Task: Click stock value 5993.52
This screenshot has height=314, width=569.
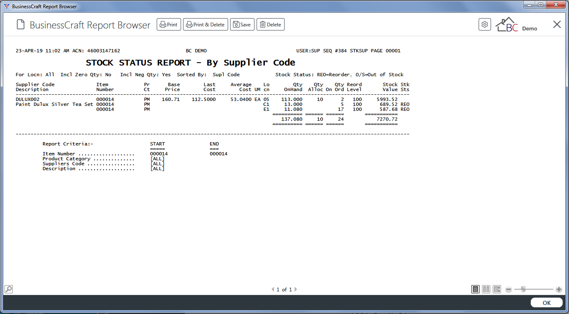Action: pyautogui.click(x=387, y=100)
